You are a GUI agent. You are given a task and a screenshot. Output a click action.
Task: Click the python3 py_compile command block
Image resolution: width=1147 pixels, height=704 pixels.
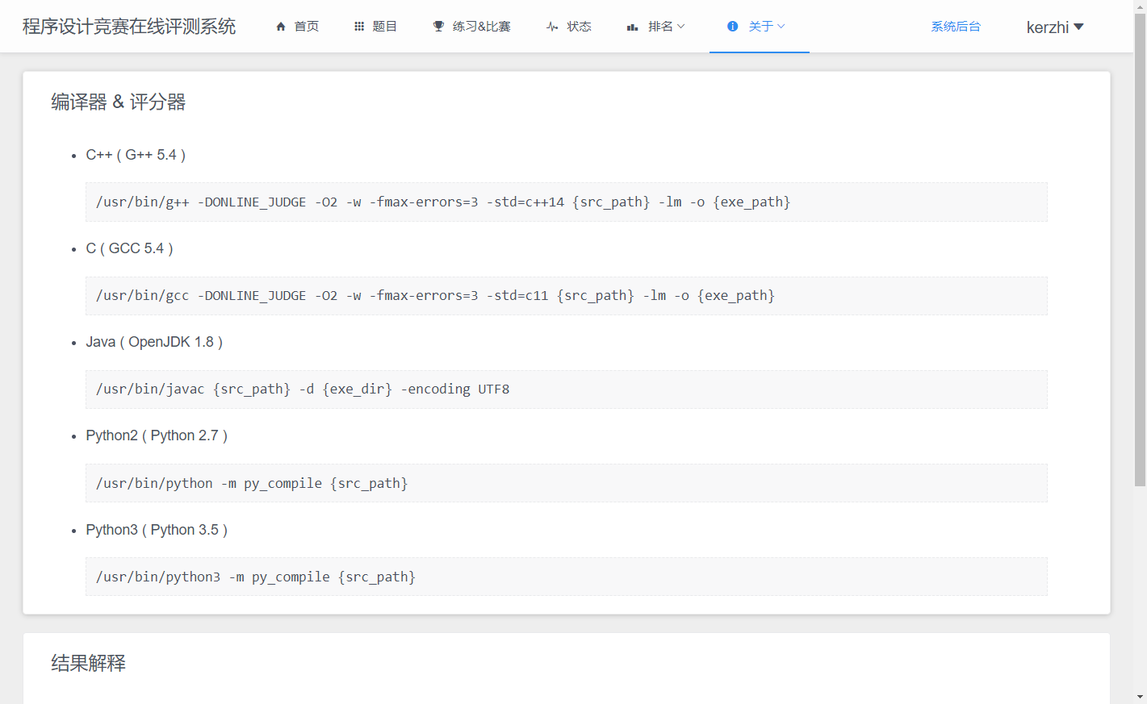click(x=566, y=577)
